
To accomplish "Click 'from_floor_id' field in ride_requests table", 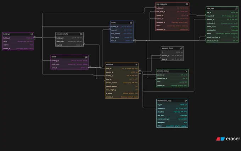I will pyautogui.click(x=172, y=12).
